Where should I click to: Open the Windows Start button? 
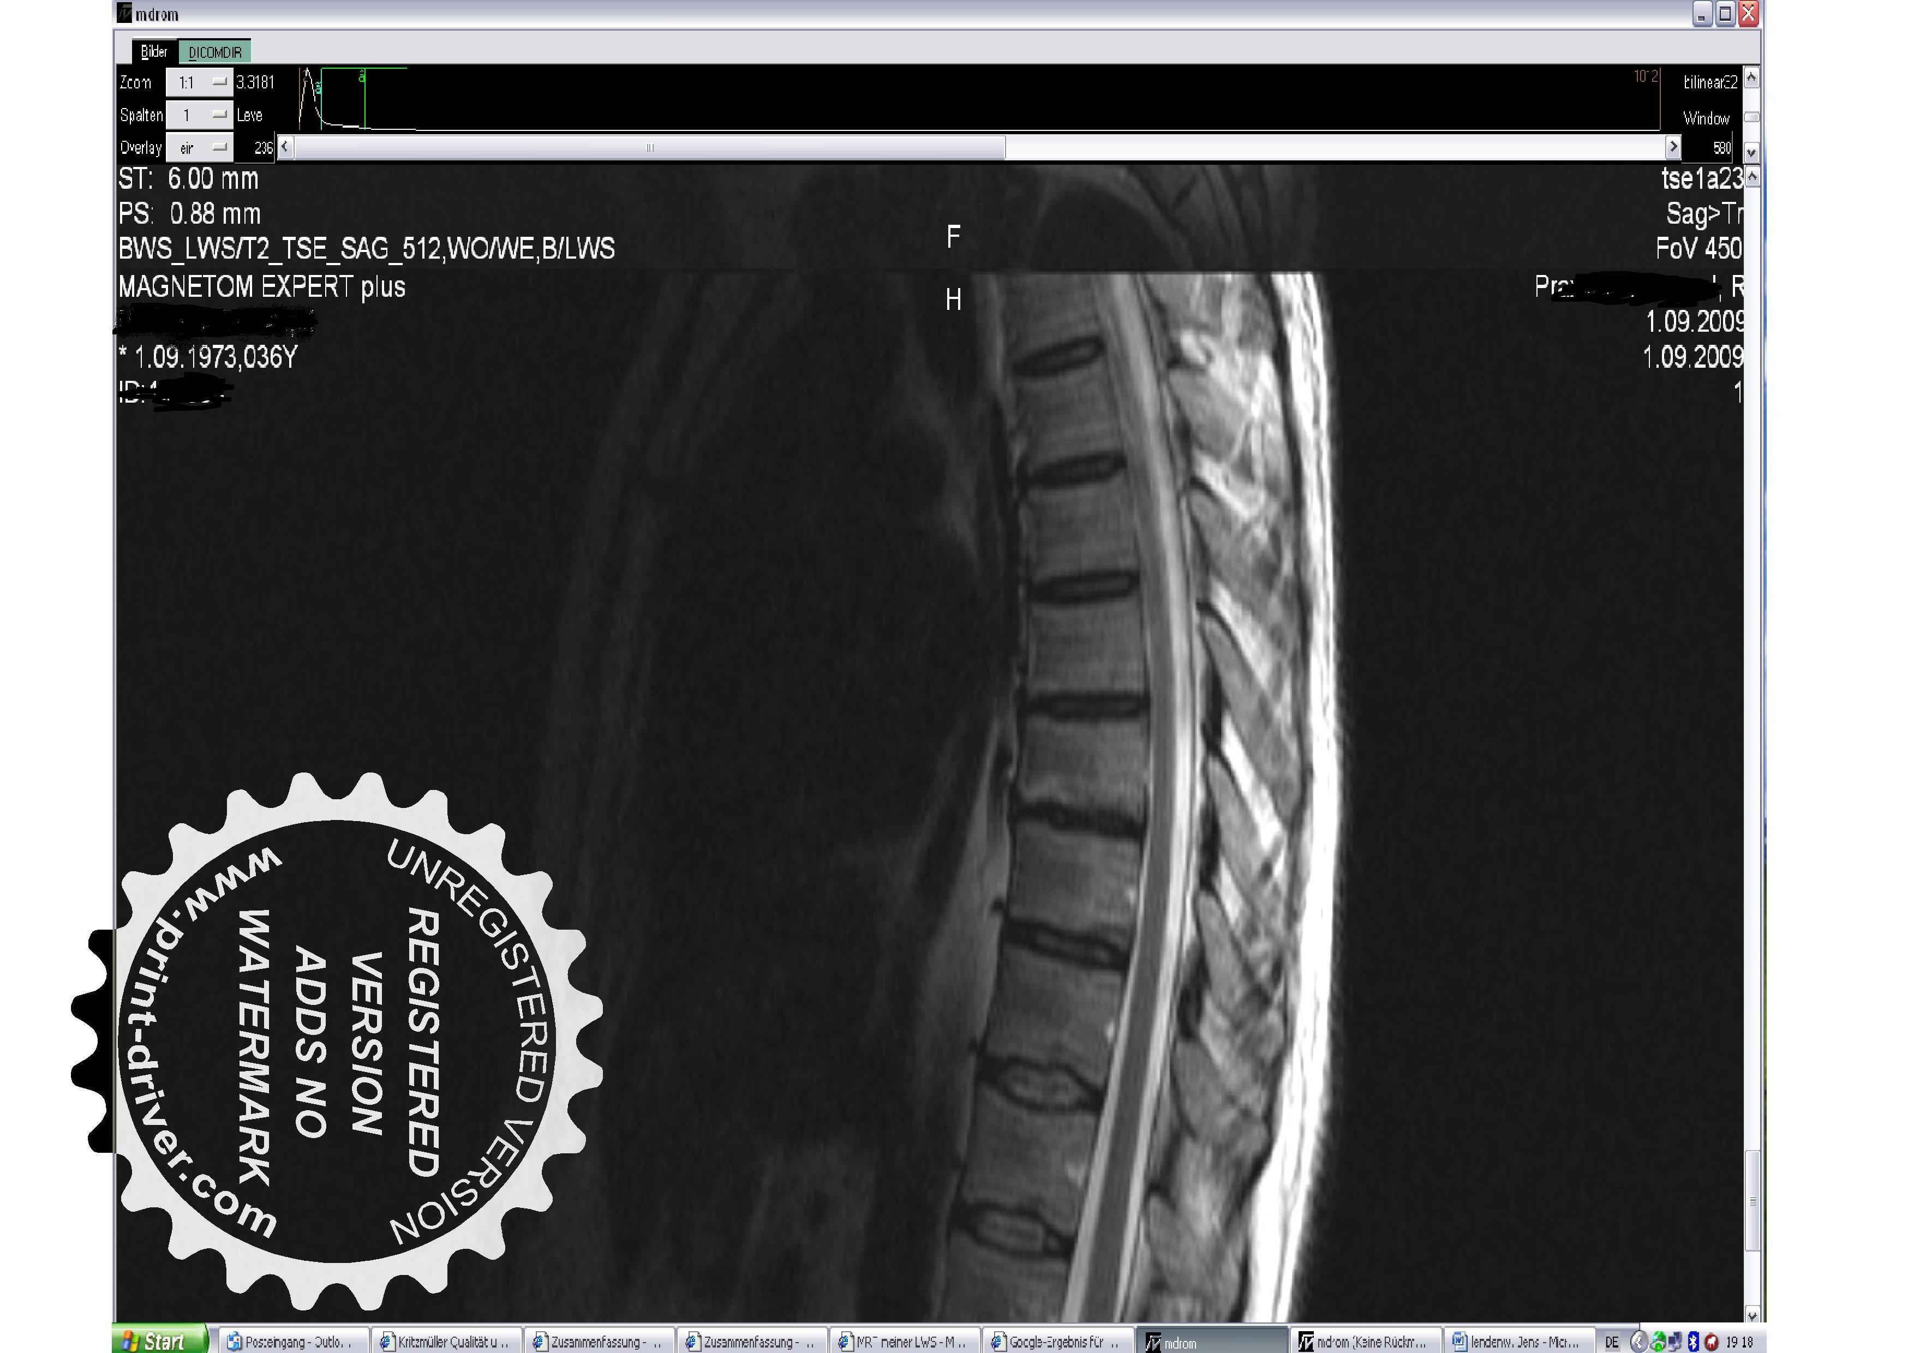(x=159, y=1340)
